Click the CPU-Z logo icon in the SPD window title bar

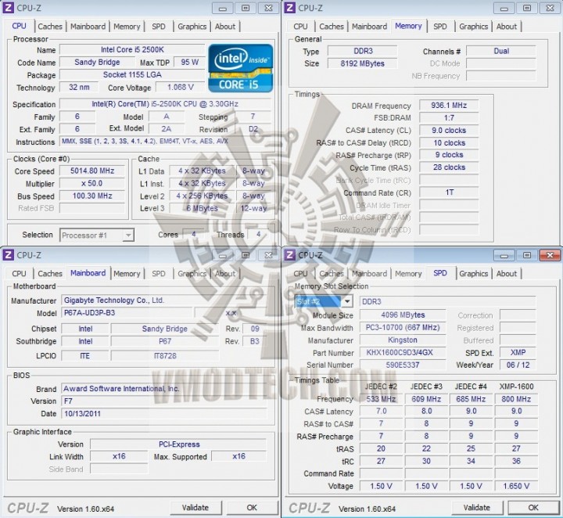(290, 255)
